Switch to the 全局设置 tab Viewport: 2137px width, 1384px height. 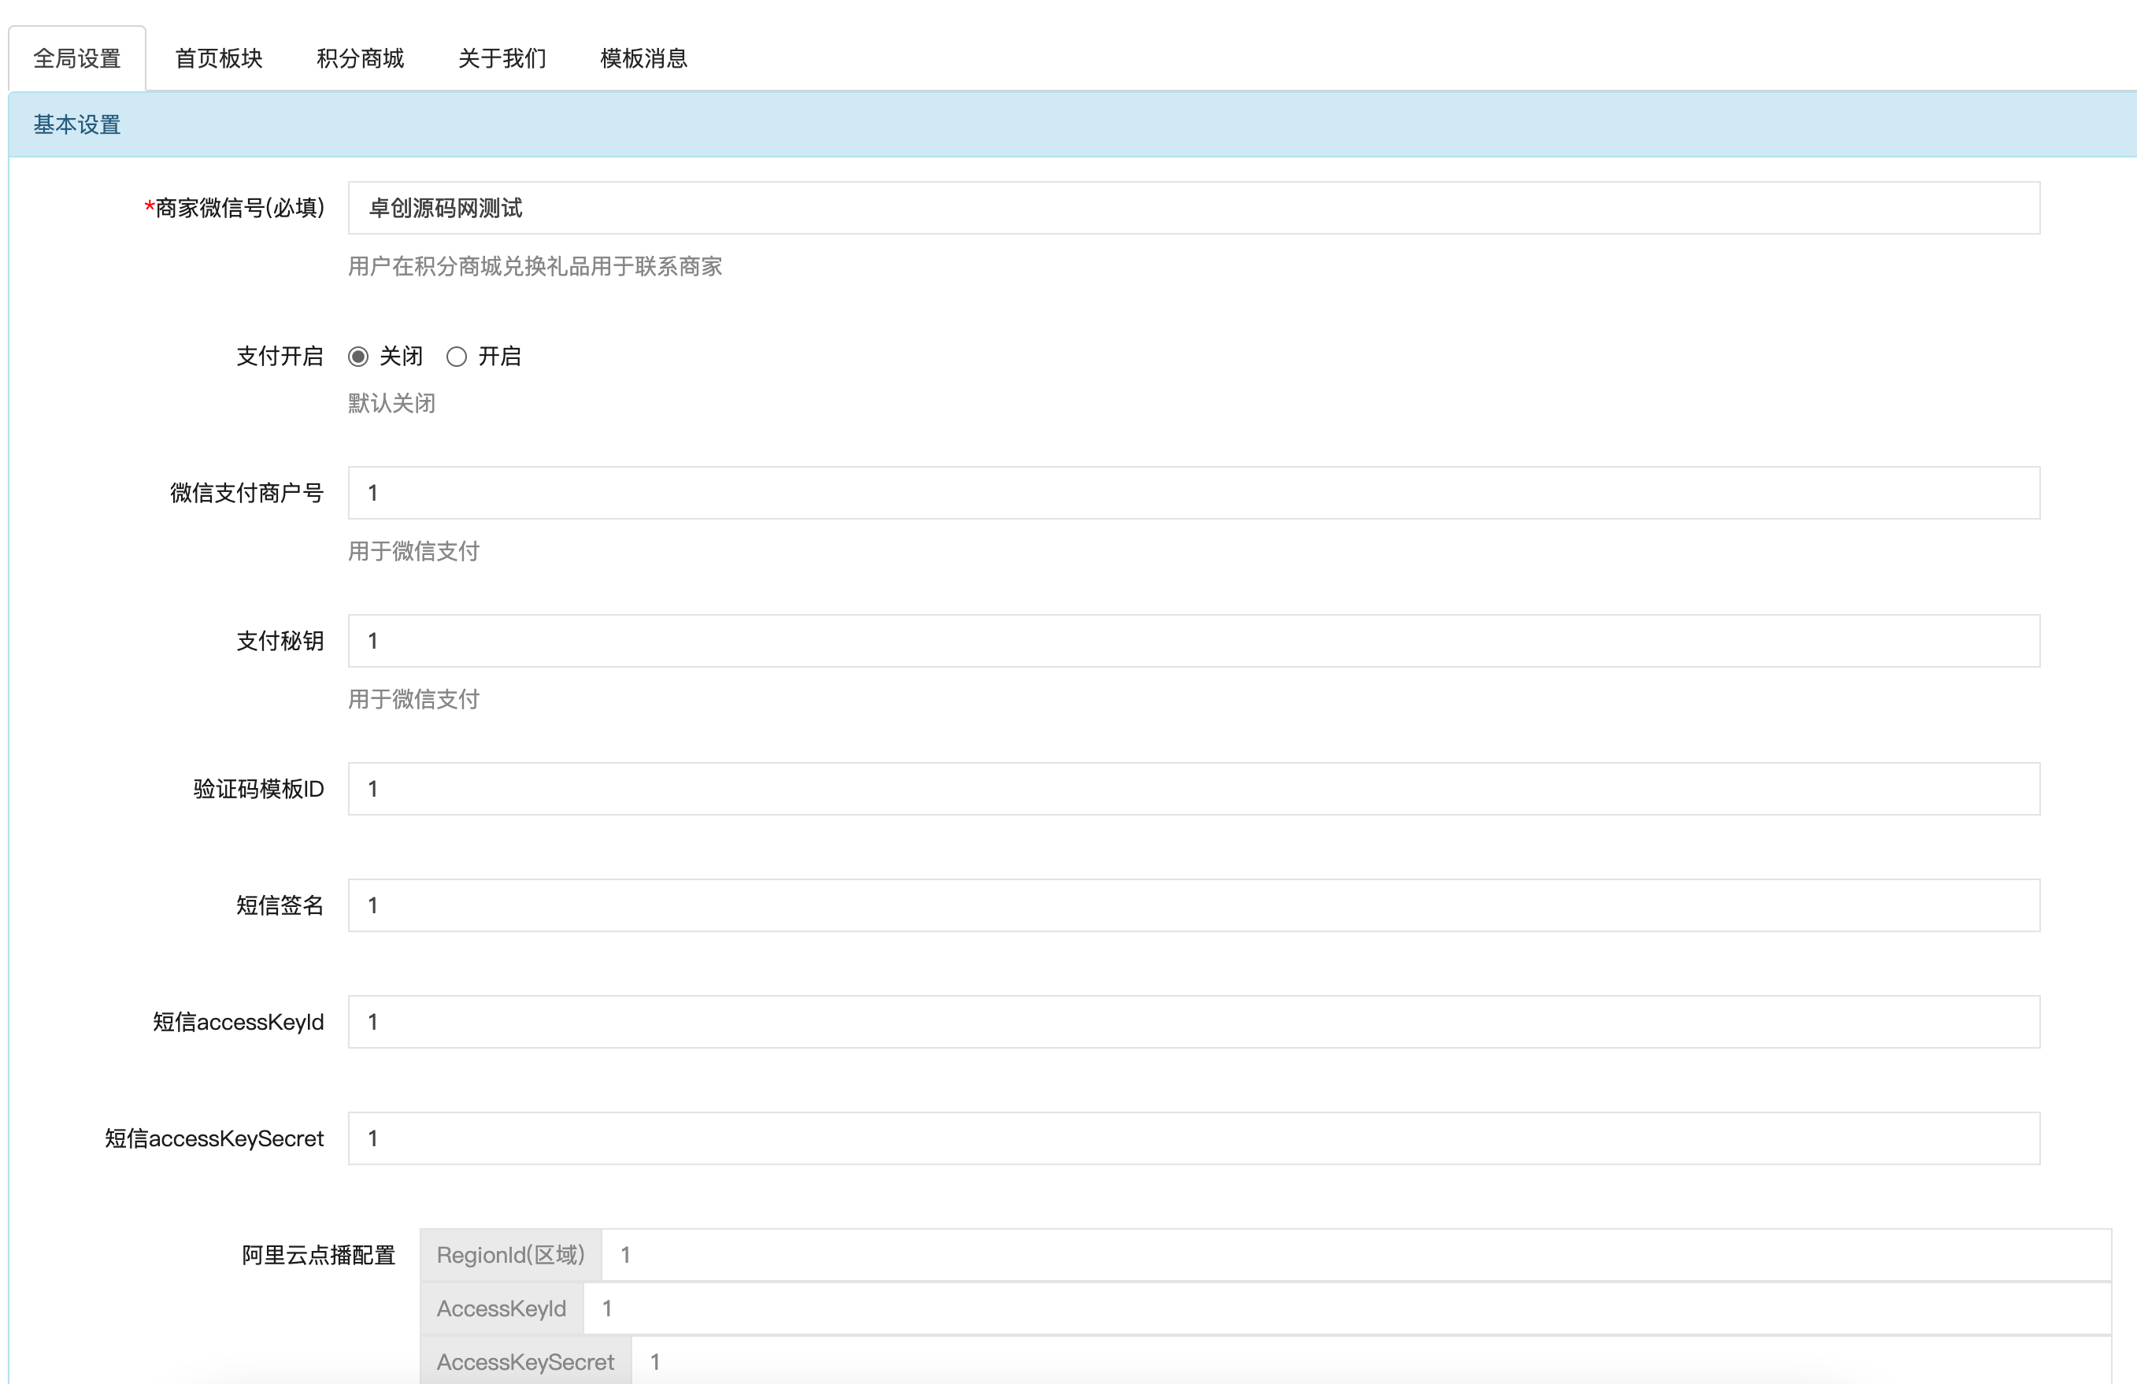click(x=77, y=58)
